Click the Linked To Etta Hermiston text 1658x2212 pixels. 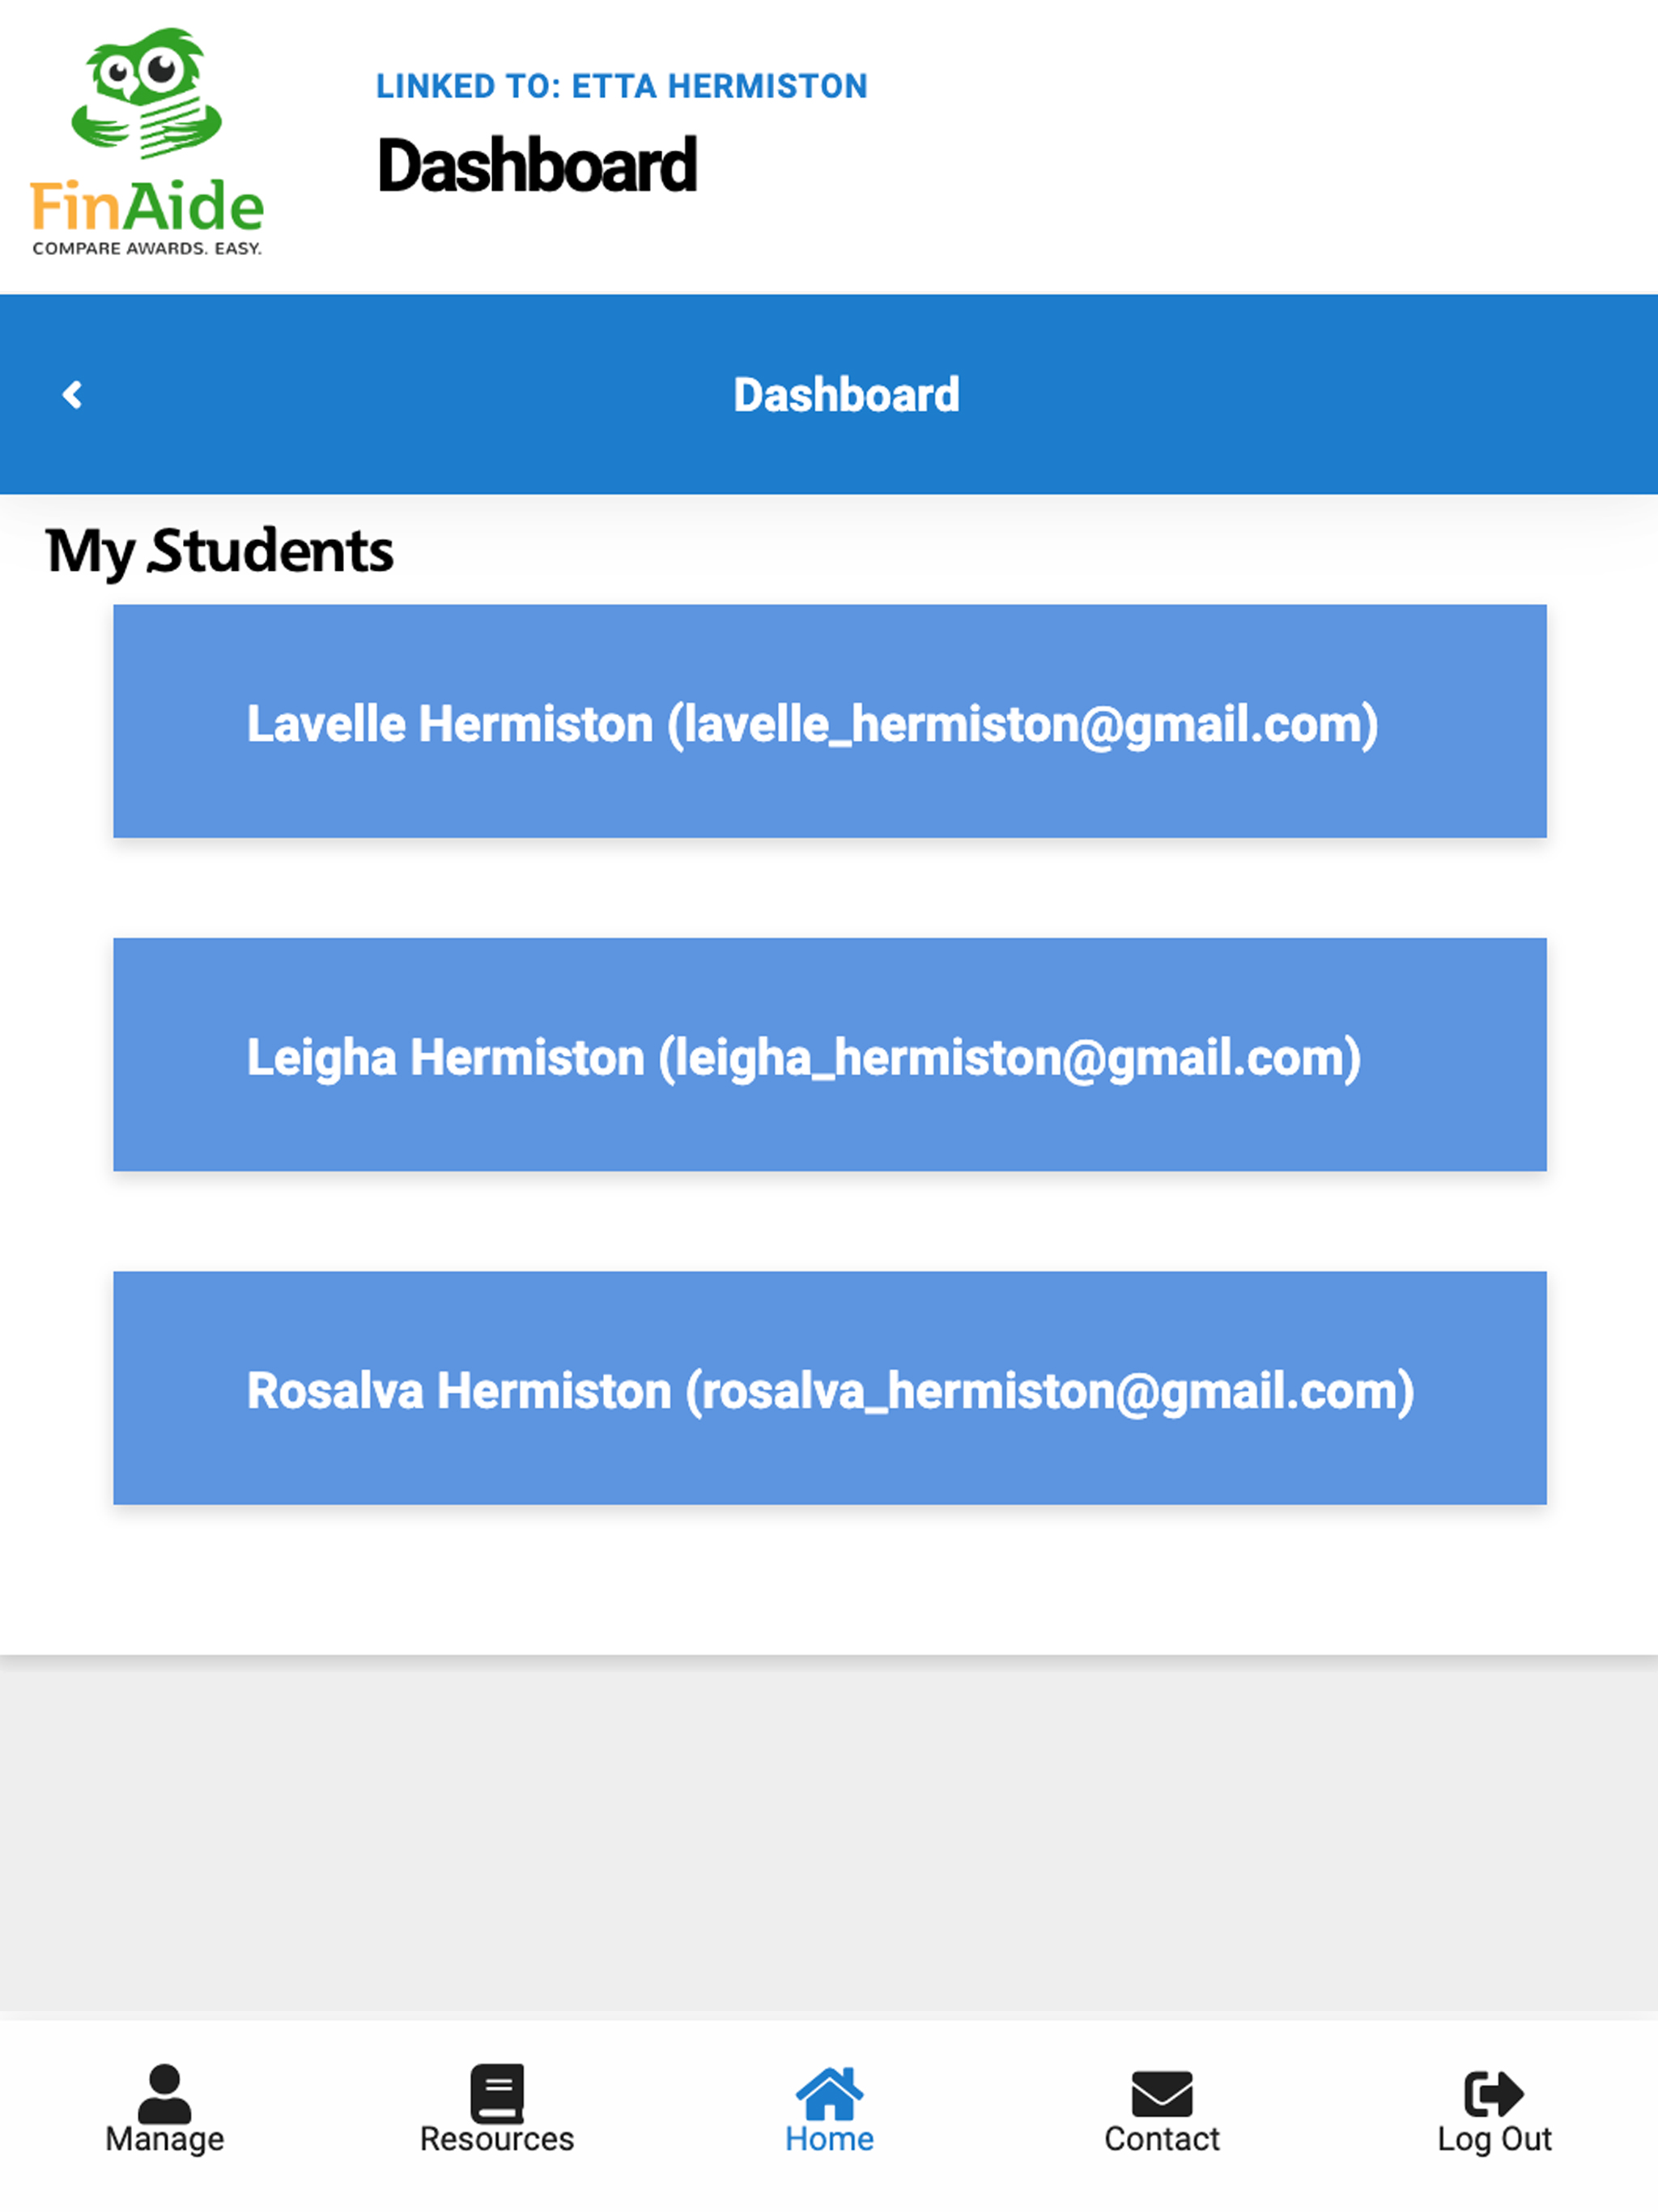click(x=622, y=86)
